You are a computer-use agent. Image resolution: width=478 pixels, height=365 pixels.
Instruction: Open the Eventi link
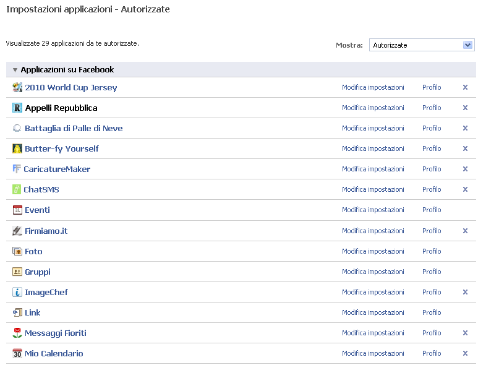[x=37, y=210]
